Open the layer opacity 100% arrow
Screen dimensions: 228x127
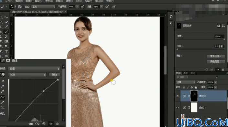pyautogui.click(x=216, y=82)
